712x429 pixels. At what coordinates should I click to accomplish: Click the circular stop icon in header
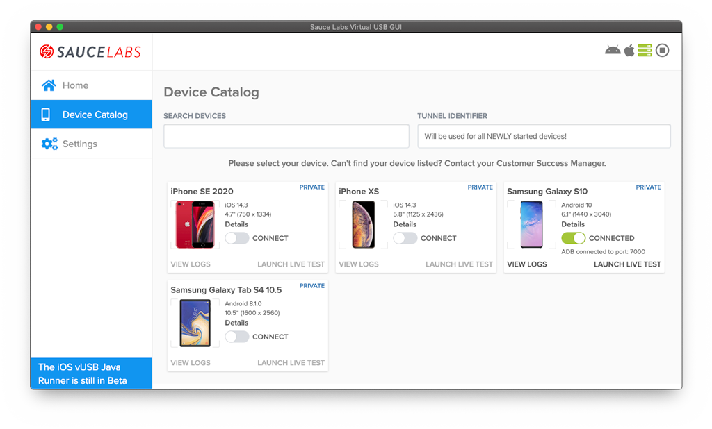(663, 51)
